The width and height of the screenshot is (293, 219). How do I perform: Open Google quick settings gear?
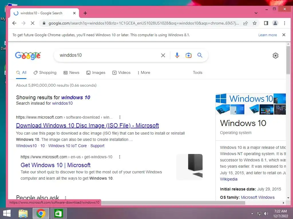275,56
